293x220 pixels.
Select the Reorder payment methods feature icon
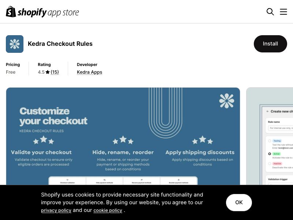[178, 180]
